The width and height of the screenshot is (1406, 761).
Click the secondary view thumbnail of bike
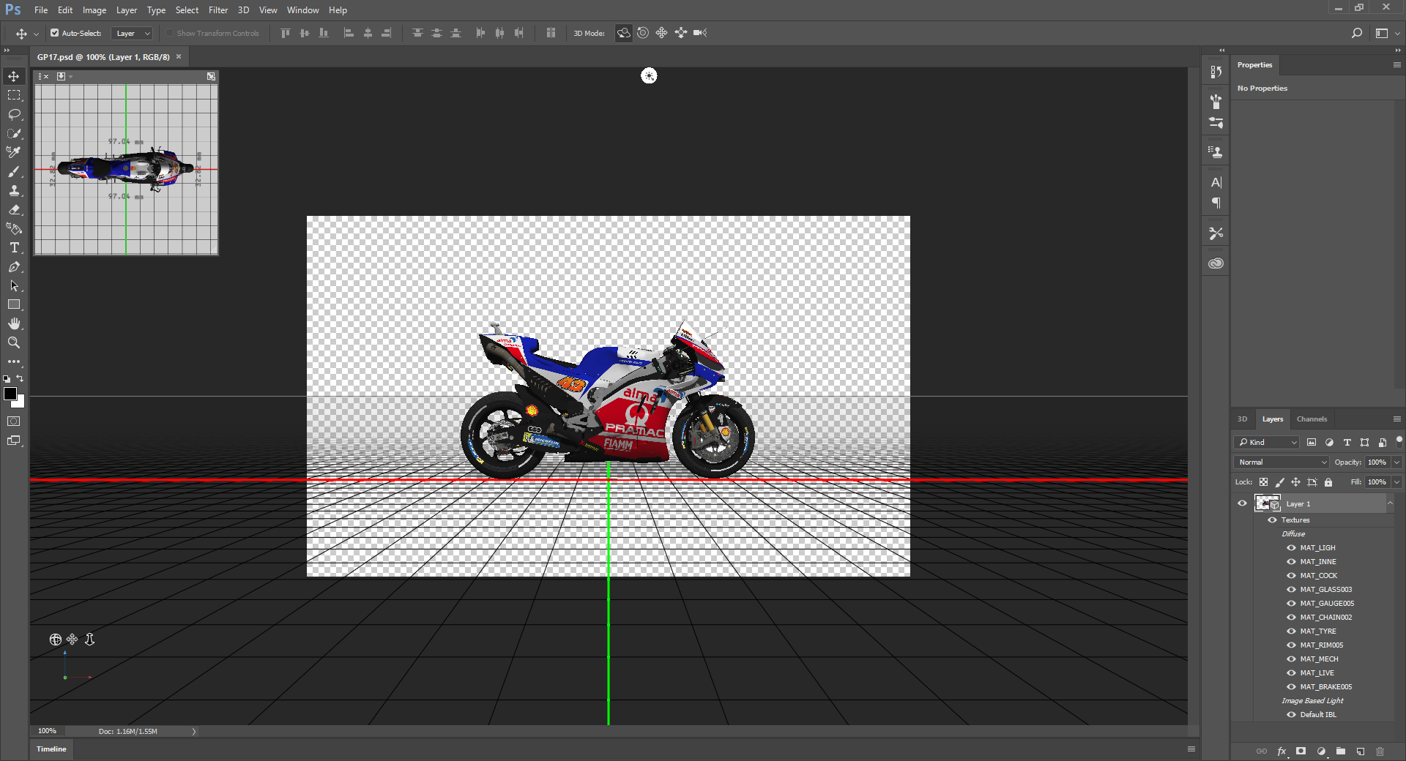(126, 169)
